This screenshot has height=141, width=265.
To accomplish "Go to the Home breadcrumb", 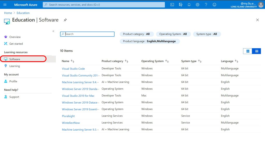I will pyautogui.click(x=8, y=13).
